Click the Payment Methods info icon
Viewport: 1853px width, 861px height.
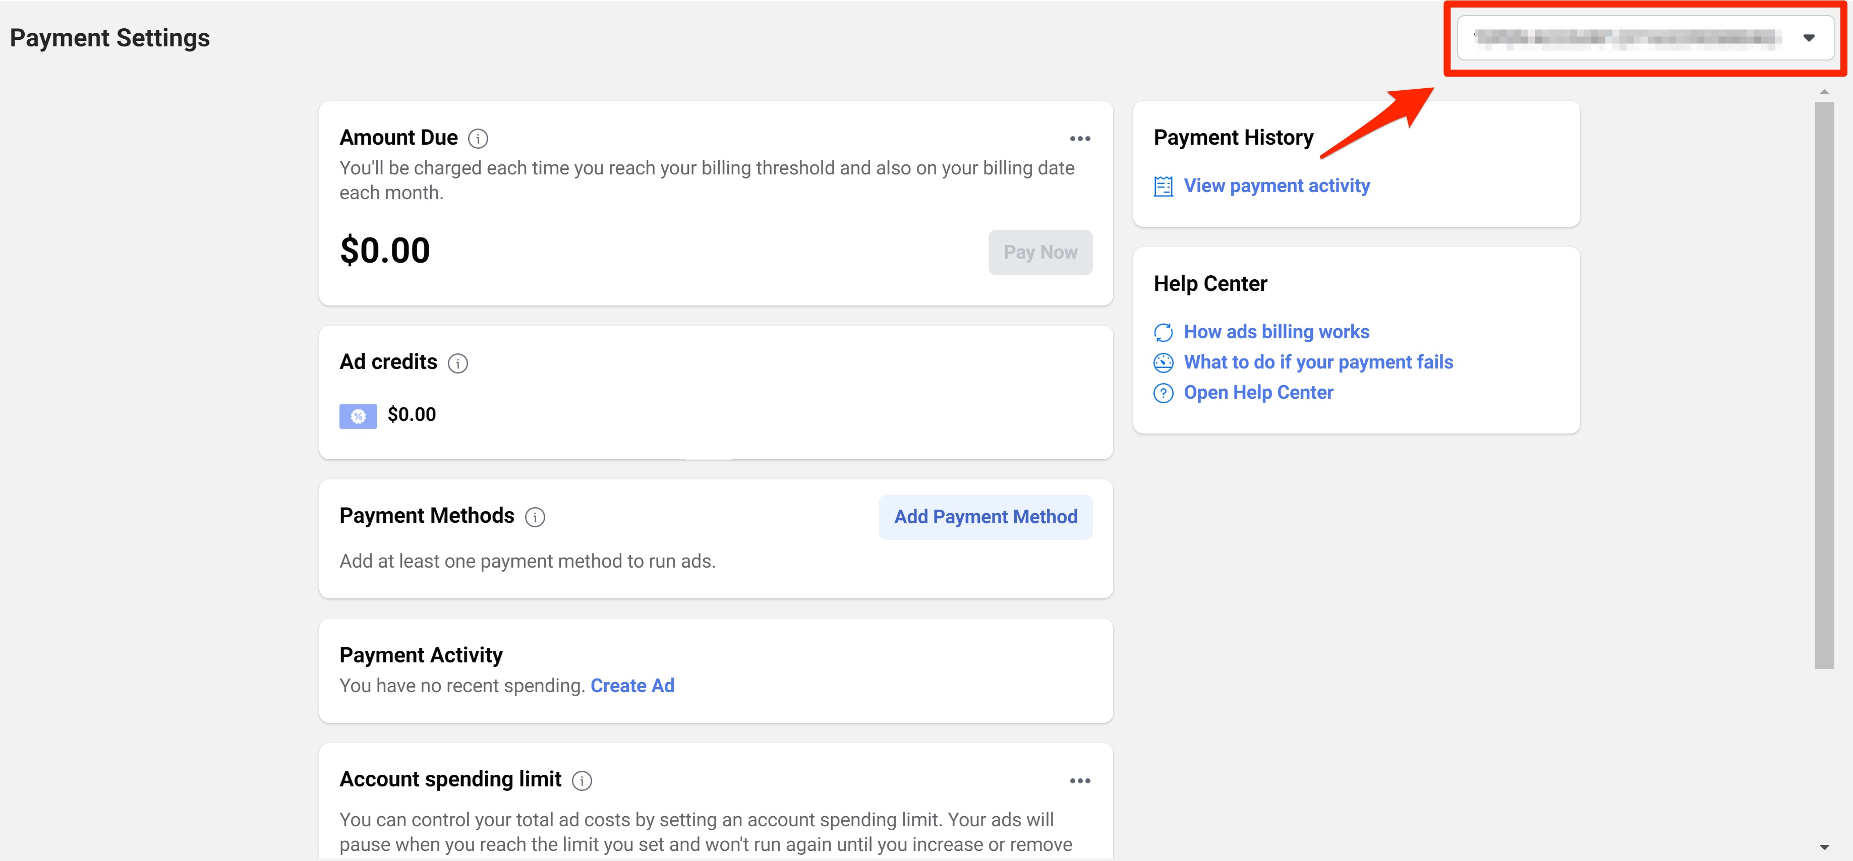pos(535,517)
